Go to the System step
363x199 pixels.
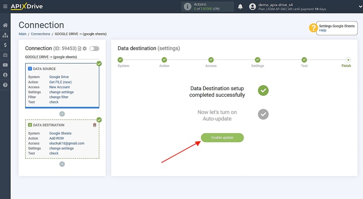[120, 60]
